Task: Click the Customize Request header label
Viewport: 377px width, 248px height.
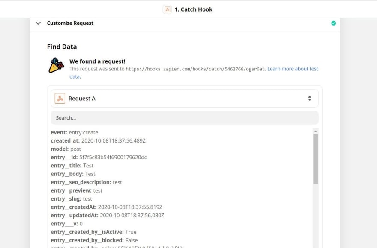Action: [x=70, y=23]
